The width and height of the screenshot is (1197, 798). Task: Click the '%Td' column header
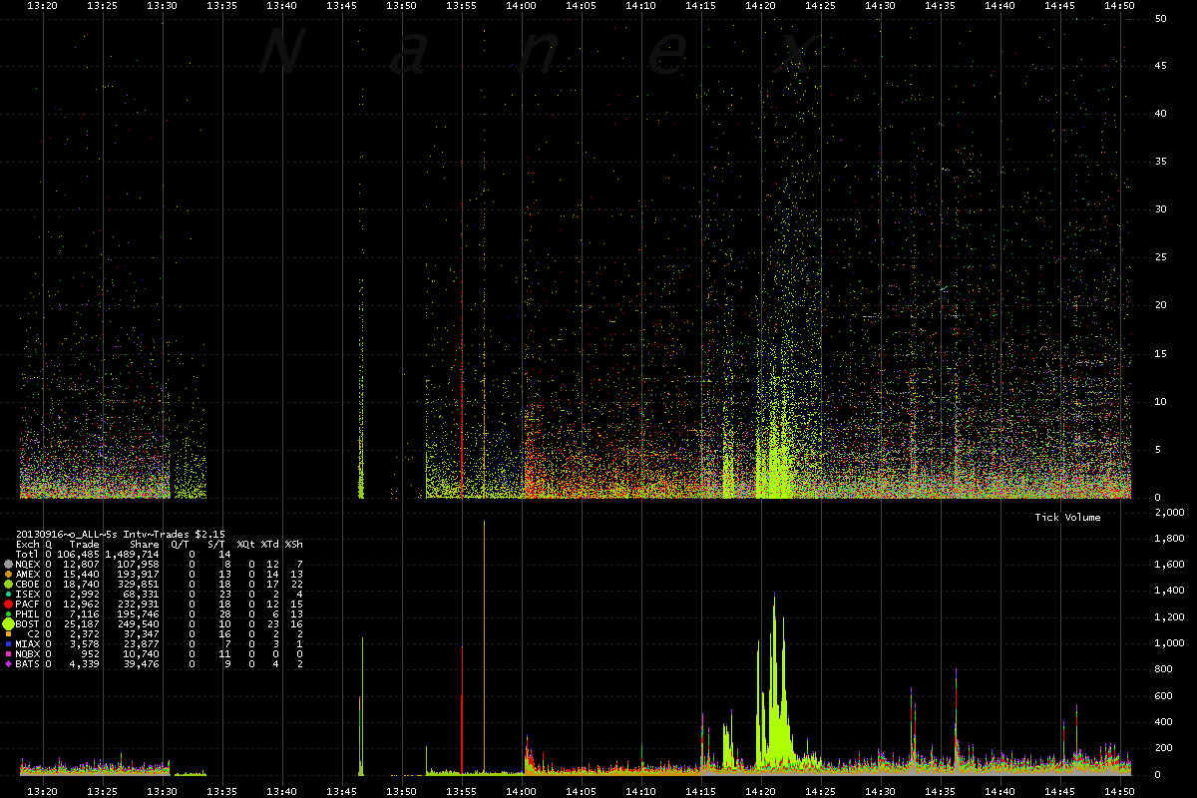(x=270, y=545)
